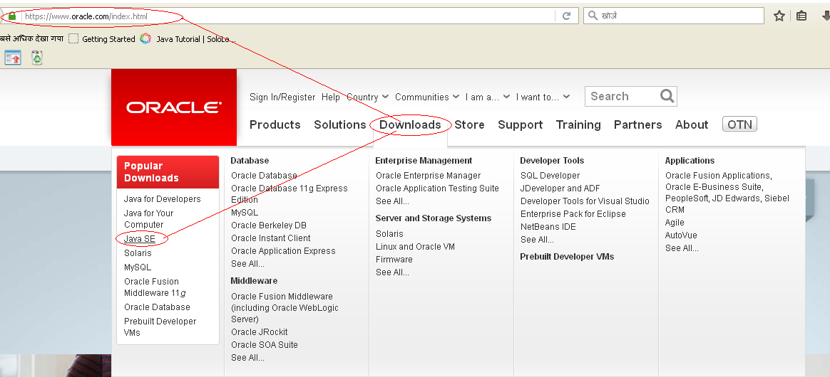Expand the 'I am a...' dropdown
This screenshot has width=830, height=377.
tap(488, 97)
